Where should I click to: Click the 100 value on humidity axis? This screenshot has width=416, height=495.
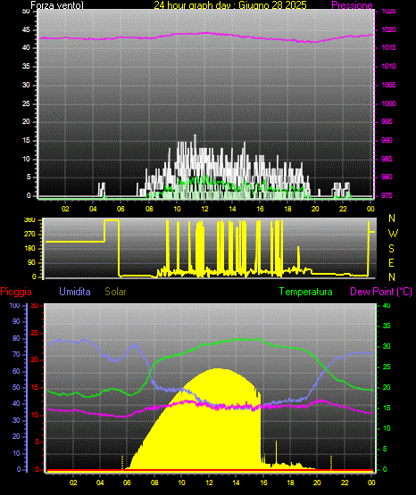(x=14, y=305)
